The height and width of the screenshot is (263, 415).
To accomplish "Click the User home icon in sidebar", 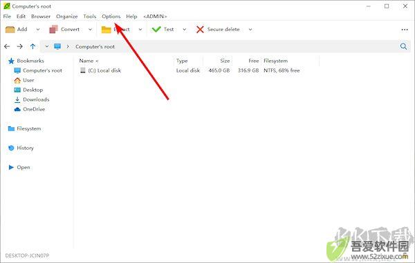I will 17,80.
